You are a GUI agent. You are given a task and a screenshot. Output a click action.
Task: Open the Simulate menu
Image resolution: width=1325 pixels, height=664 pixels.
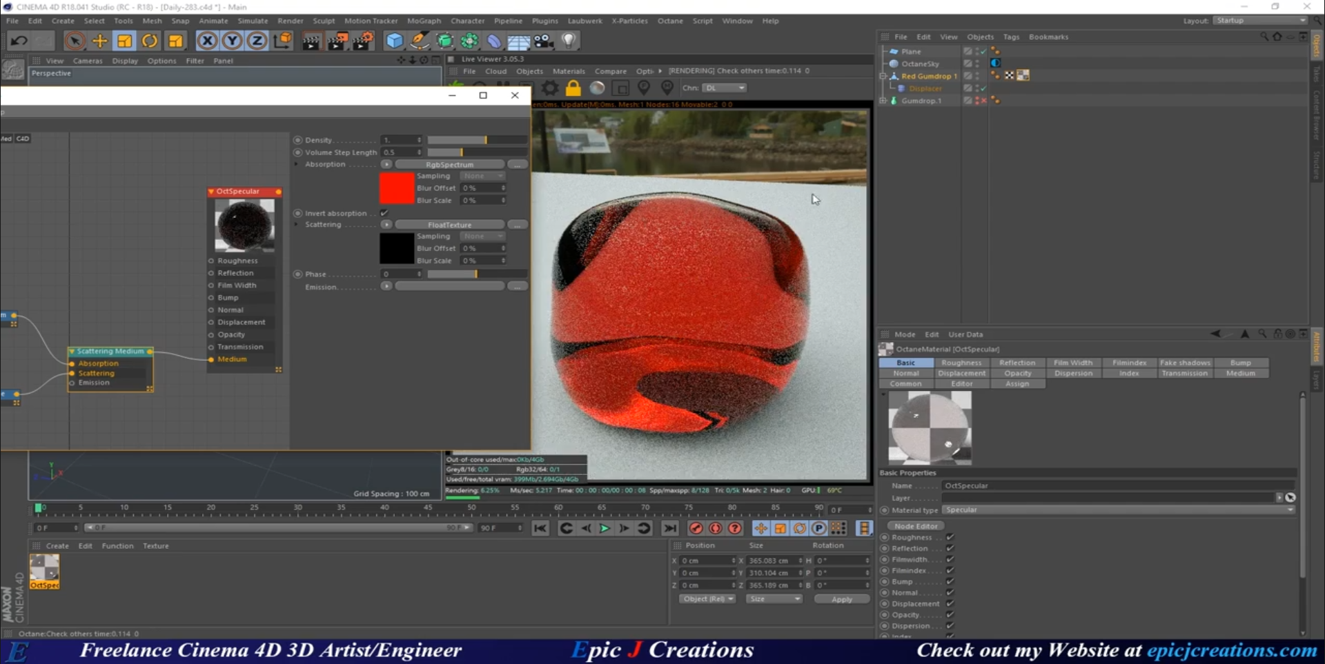click(253, 21)
